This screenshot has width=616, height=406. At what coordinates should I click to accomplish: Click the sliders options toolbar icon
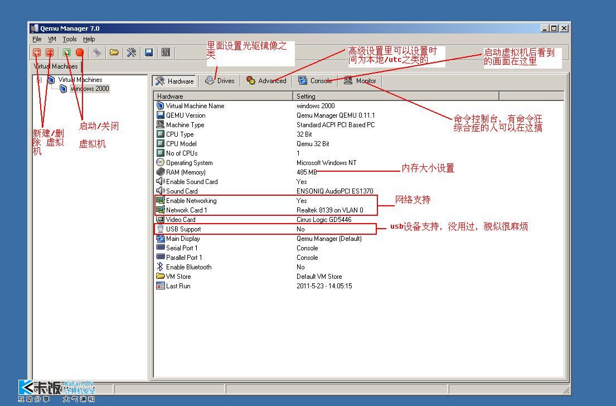click(x=166, y=52)
